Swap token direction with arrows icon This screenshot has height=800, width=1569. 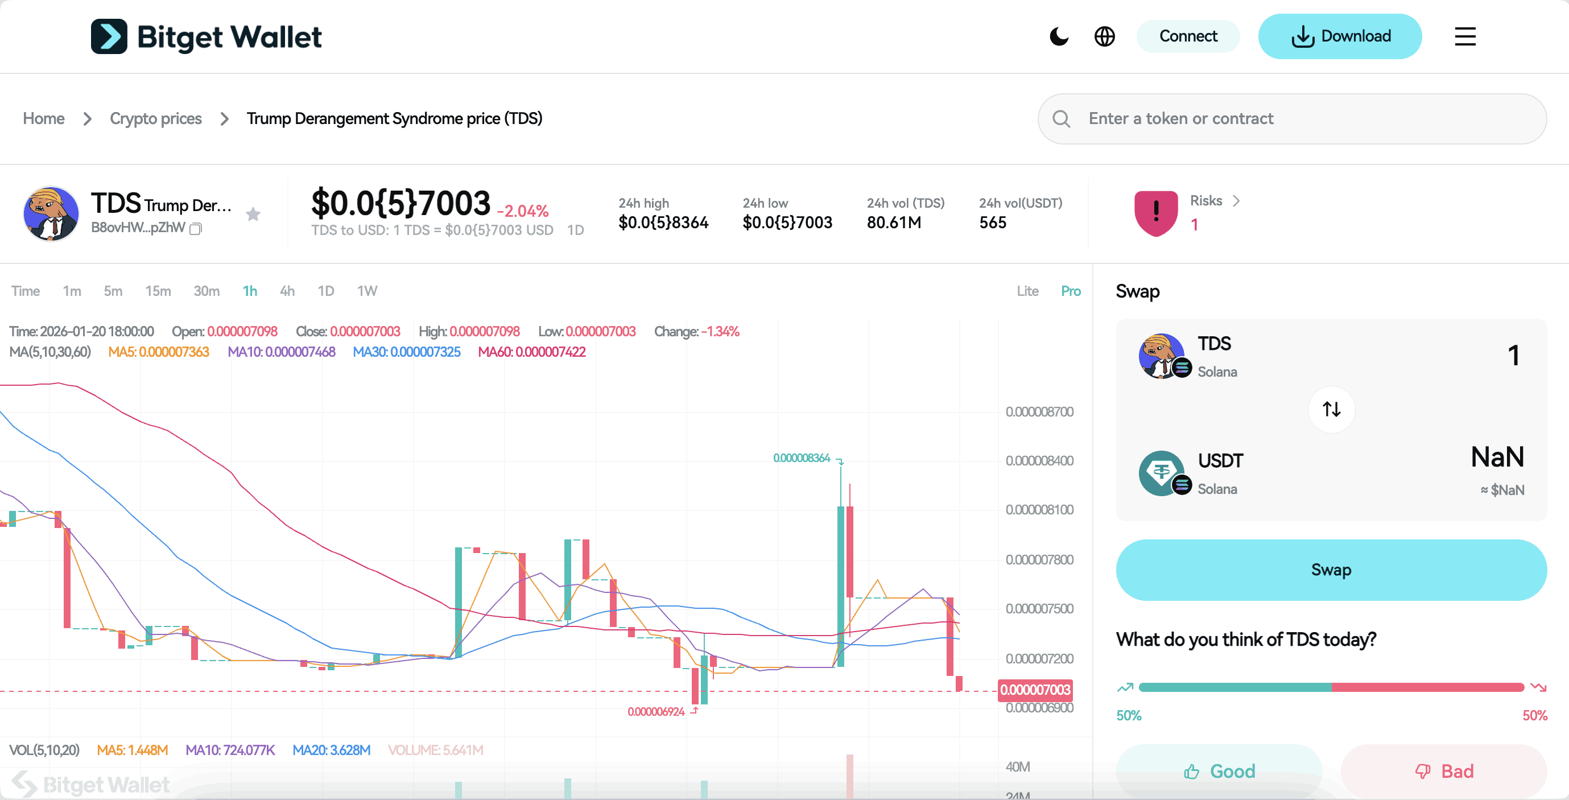pyautogui.click(x=1331, y=409)
